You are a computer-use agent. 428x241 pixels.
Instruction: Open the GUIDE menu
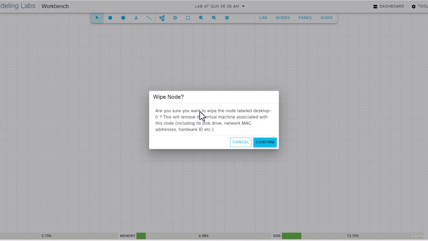(327, 18)
